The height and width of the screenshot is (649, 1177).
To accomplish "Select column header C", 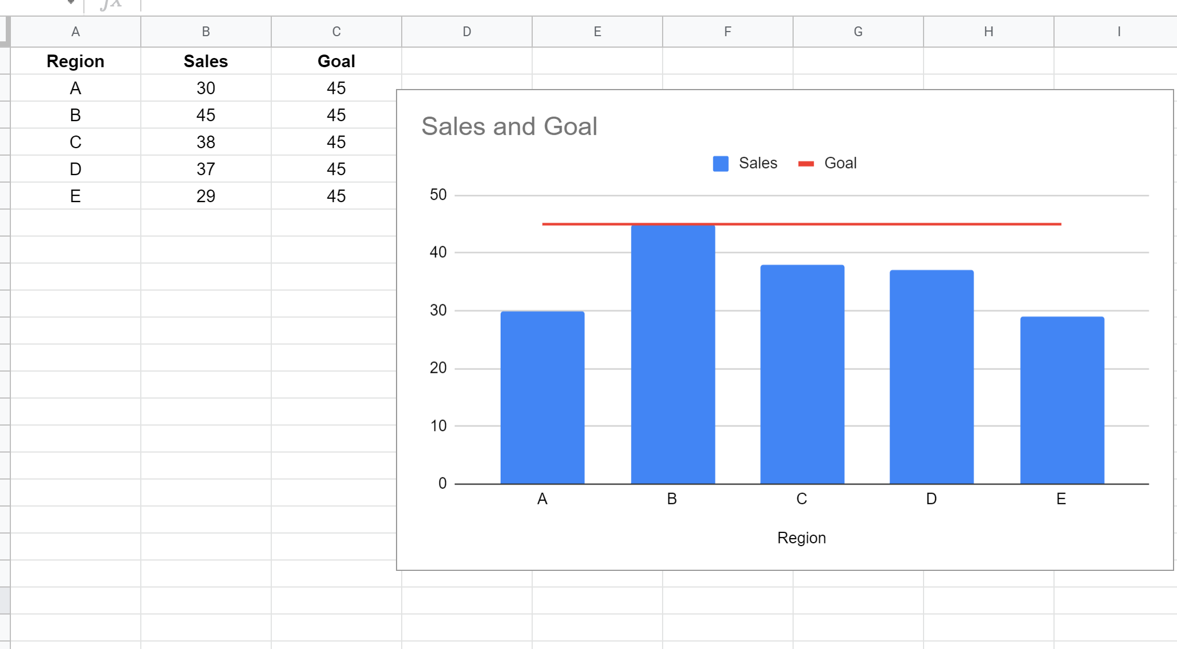I will tap(336, 32).
